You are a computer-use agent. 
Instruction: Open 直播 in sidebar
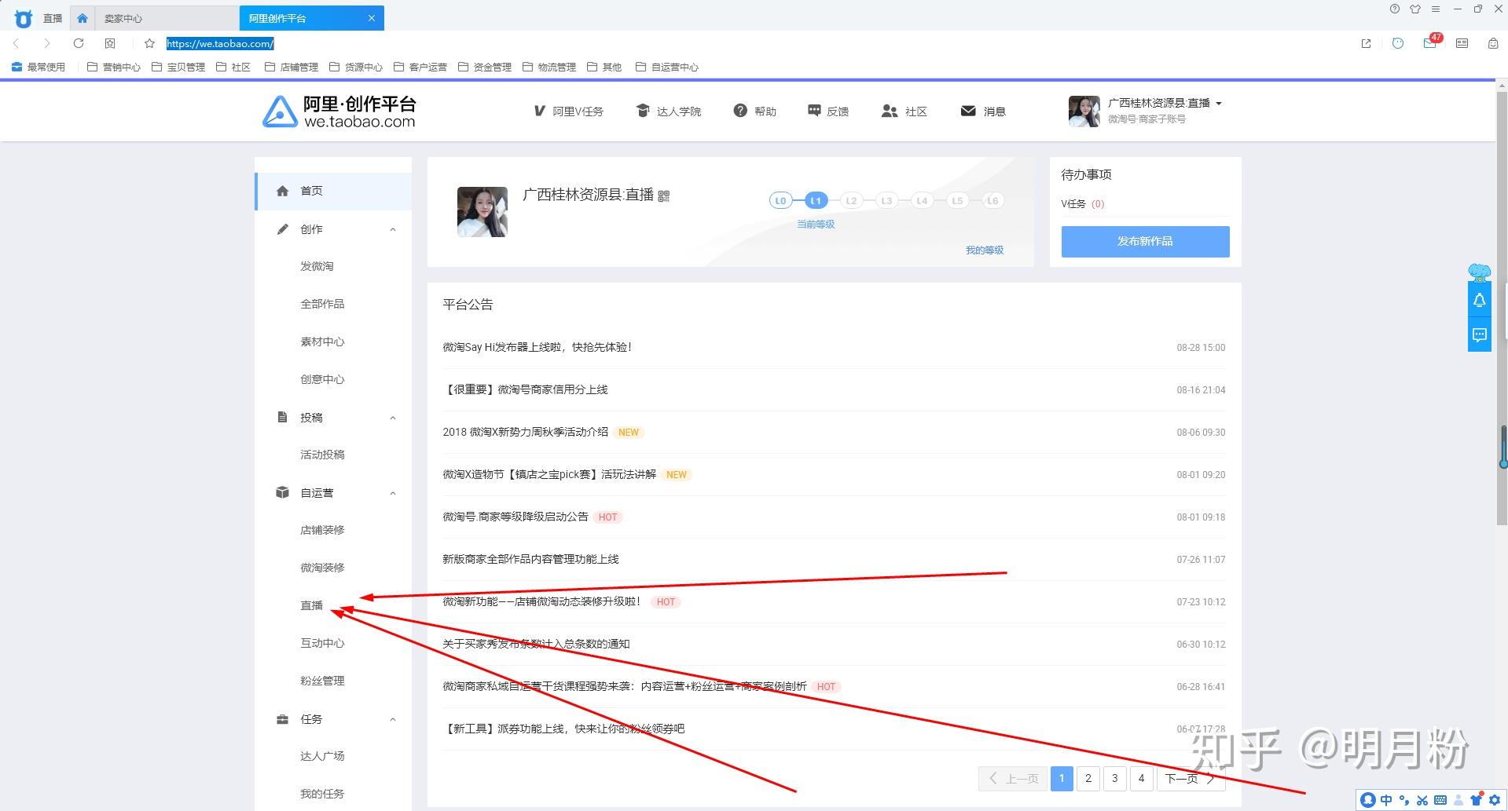(311, 605)
